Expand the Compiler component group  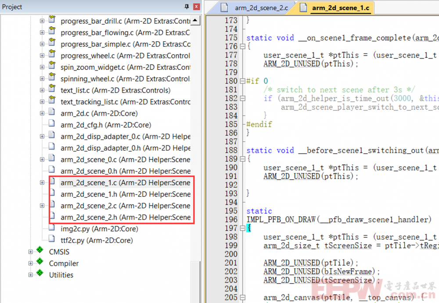(x=30, y=263)
